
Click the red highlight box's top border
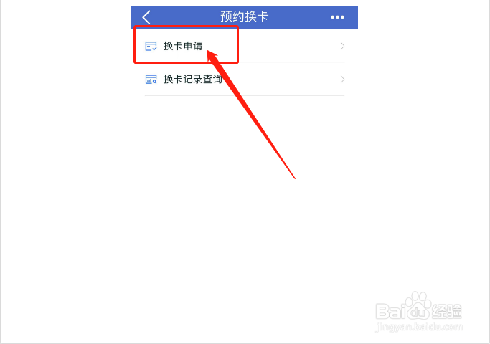(x=187, y=27)
